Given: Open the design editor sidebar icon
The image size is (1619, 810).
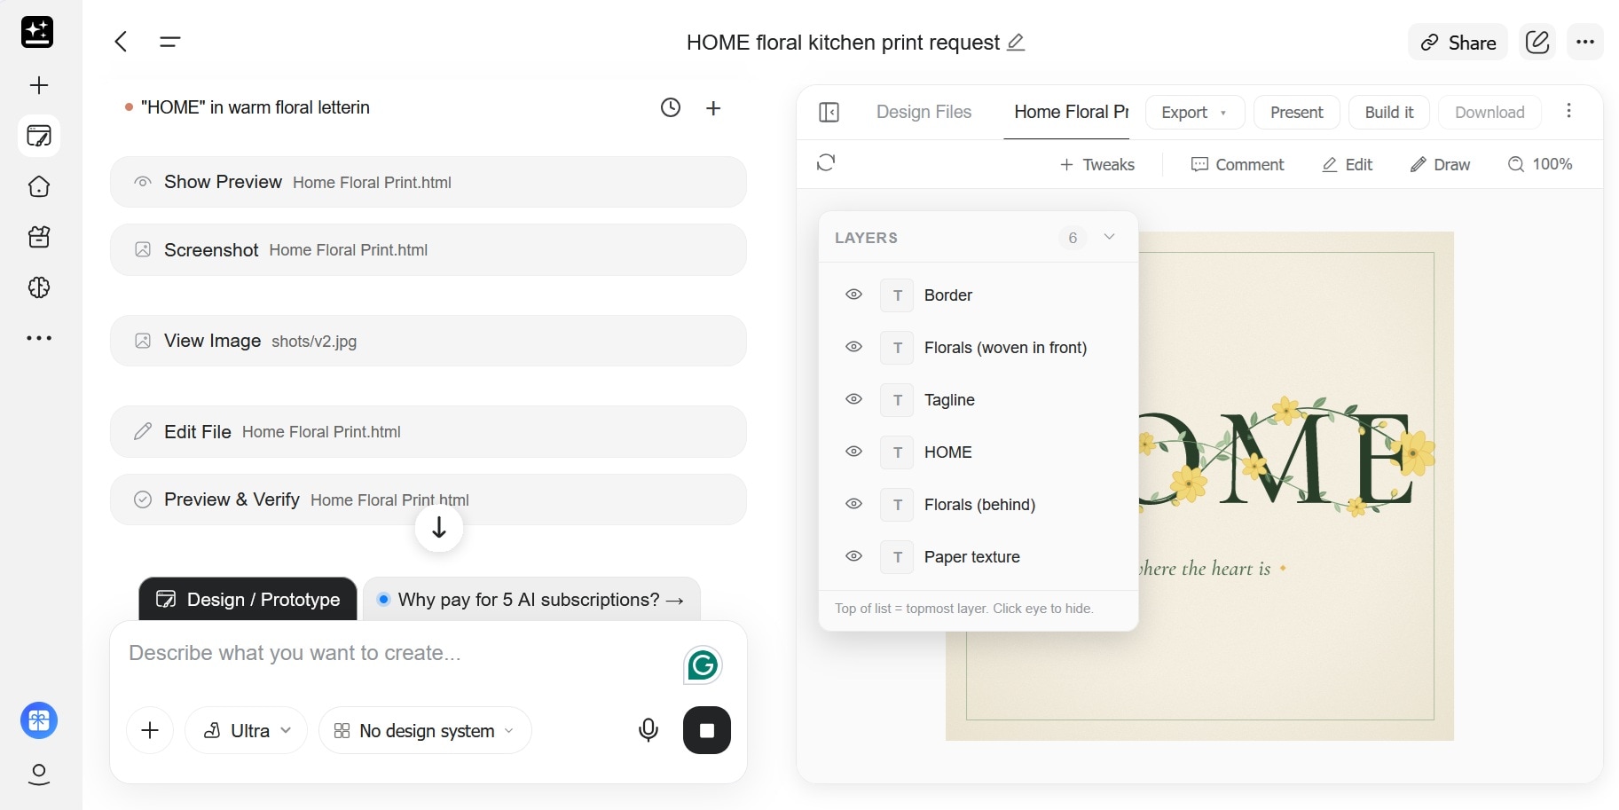Looking at the screenshot, I should coord(39,136).
